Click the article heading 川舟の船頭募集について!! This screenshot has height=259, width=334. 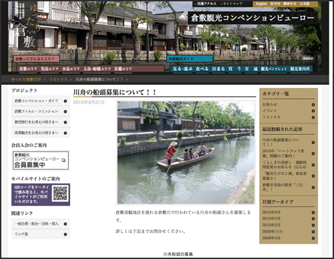point(115,92)
